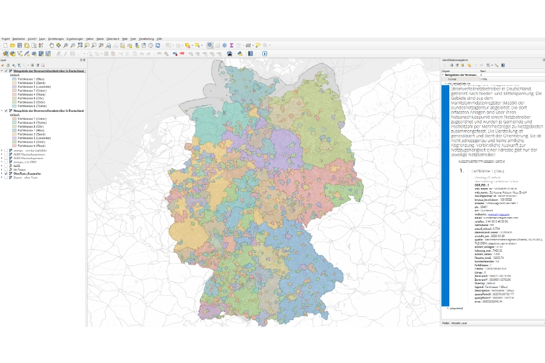Select the second Netzgebiete layer name
Image resolution: width=545 pixels, height=363 pixels.
pos(48,111)
